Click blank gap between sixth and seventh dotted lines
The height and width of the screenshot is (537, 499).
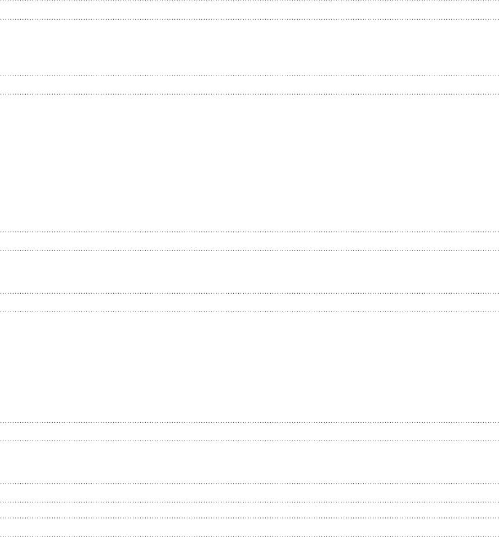[249, 271]
